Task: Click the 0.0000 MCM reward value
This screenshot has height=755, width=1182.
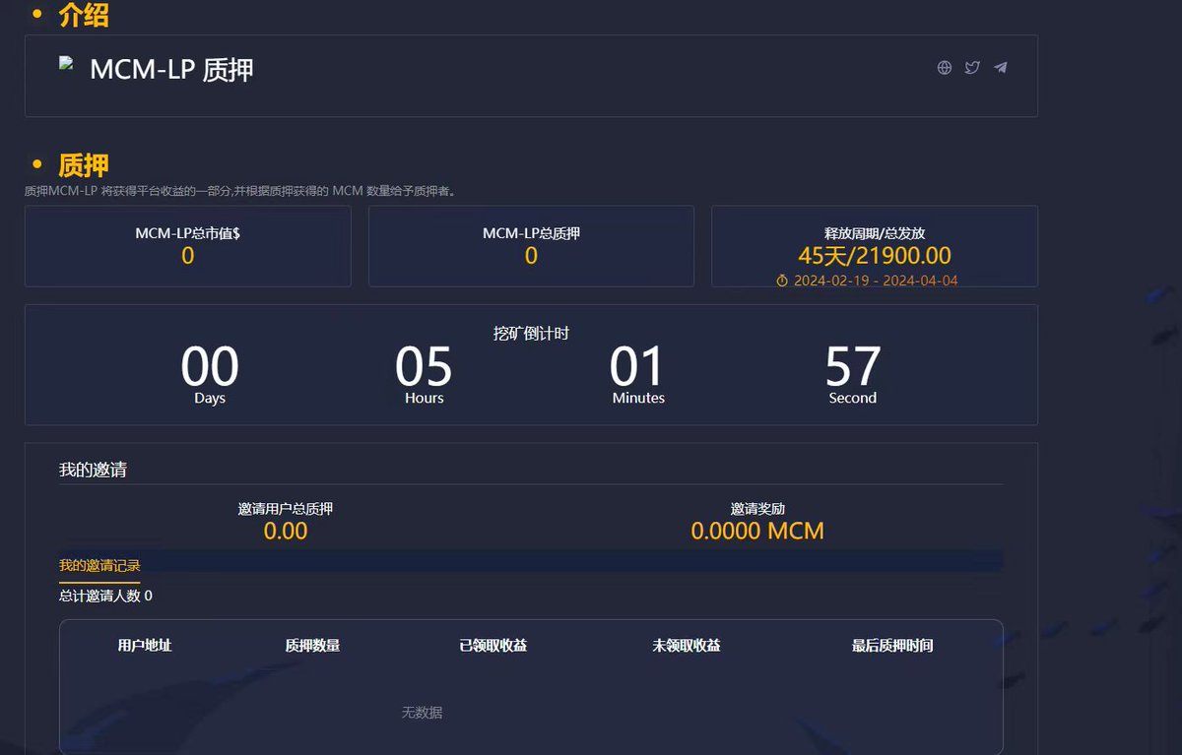Action: point(757,532)
